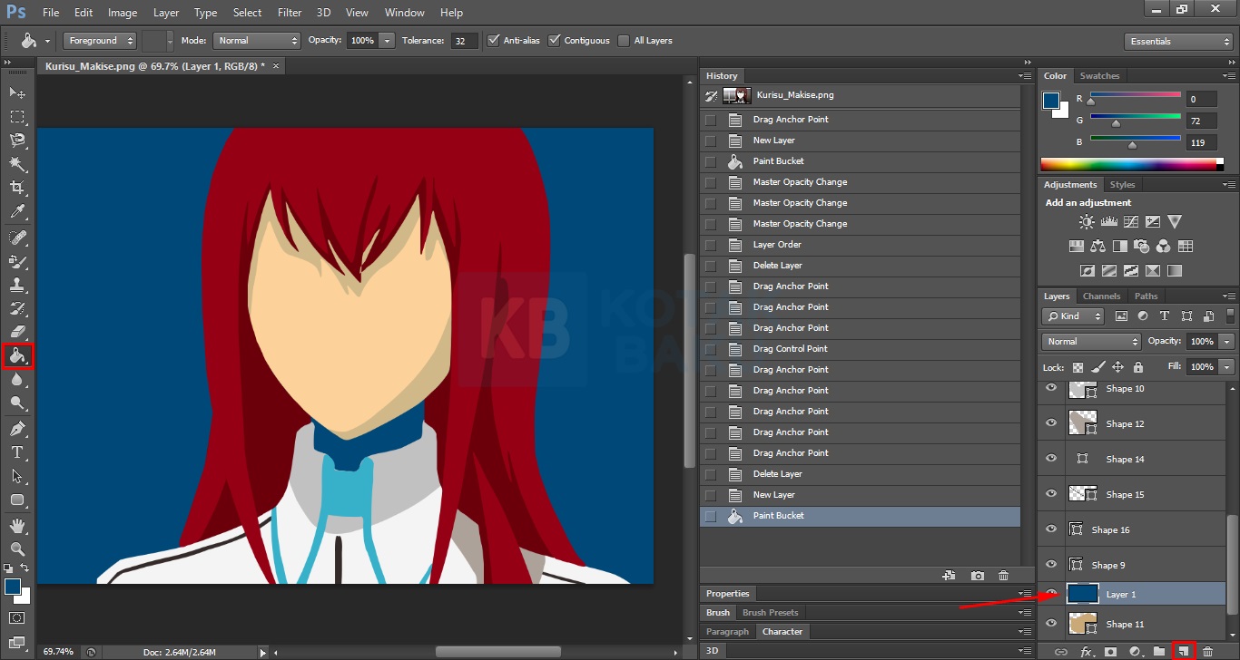
Task: Open the Foreground fill source dropdown
Action: pyautogui.click(x=99, y=40)
